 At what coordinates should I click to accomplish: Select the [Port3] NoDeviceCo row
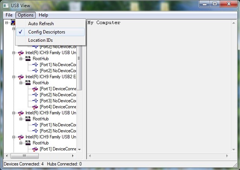coord(58,101)
